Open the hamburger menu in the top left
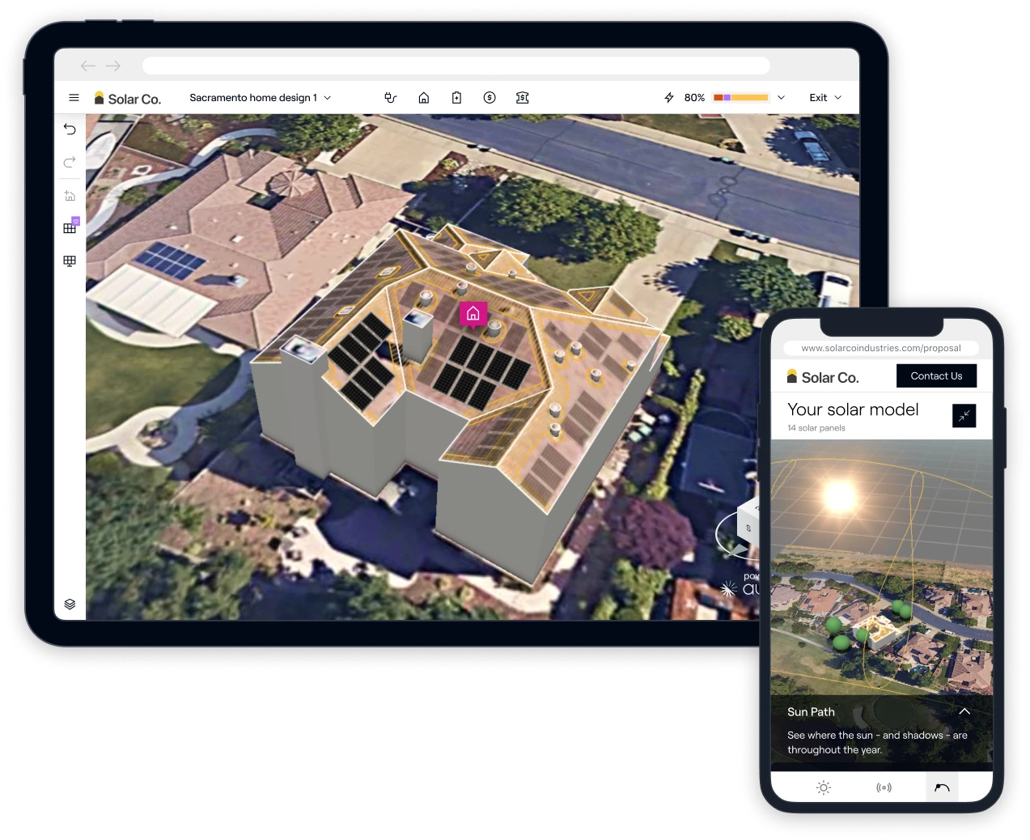Viewport: 1030px width, 840px height. [x=74, y=97]
